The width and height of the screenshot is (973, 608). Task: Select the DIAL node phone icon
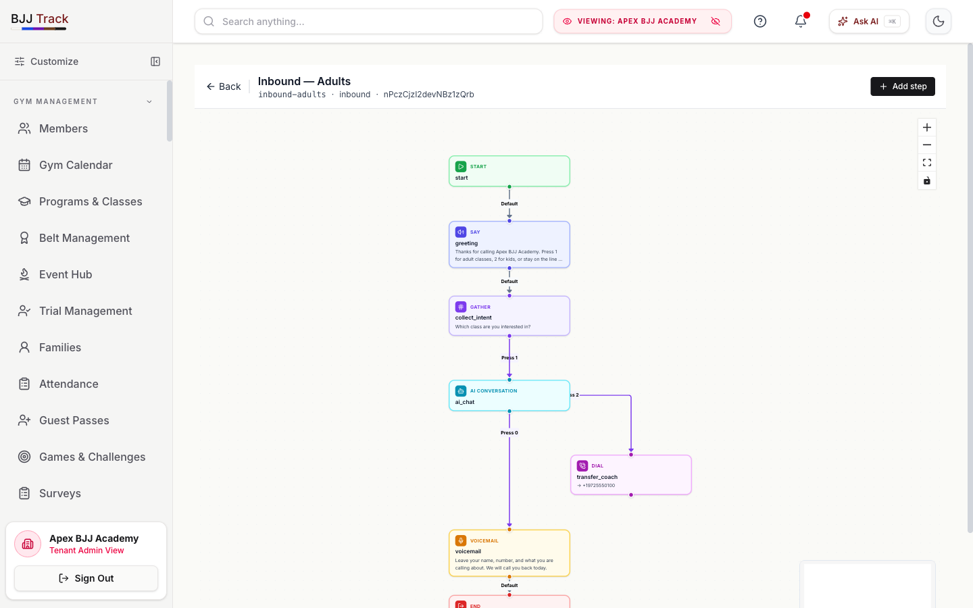[x=582, y=465]
